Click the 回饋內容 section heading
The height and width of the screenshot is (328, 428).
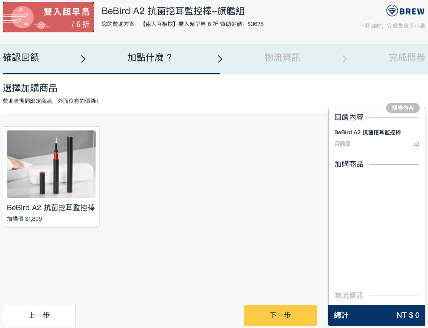pos(349,117)
